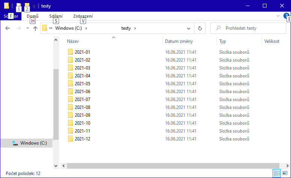Open the Domů ribbon tab
Screen dimensions: 291x178
pyautogui.click(x=33, y=16)
